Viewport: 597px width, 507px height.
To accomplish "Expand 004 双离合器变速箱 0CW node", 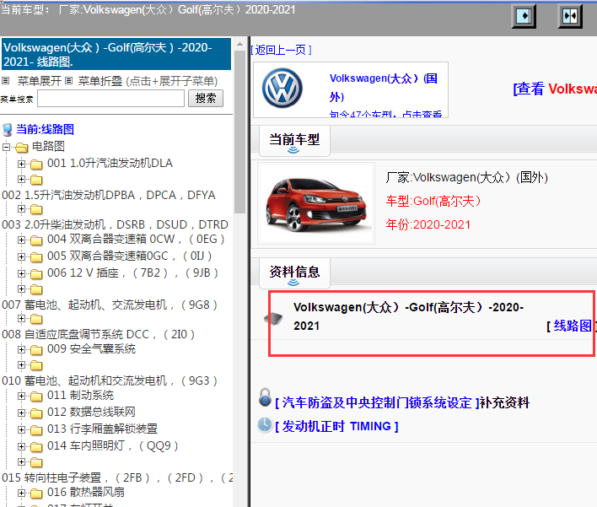I will [x=21, y=240].
